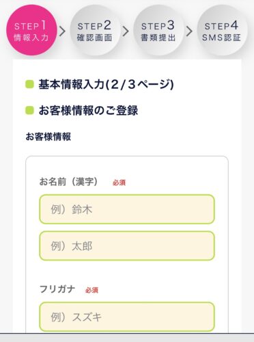Click the 基本情報入力(2/3ページ) heading

click(106, 84)
